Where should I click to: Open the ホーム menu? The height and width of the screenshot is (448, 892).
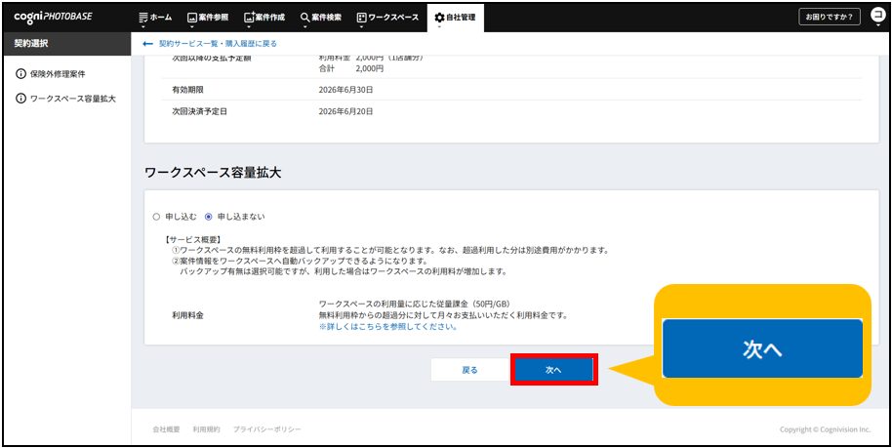[x=154, y=18]
